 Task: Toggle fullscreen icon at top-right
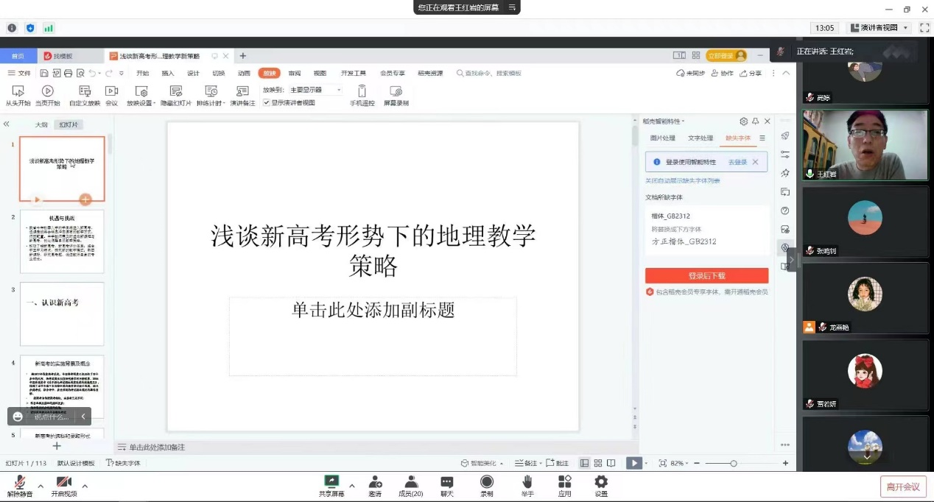tap(924, 28)
